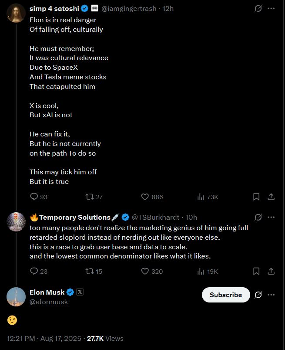Subscribe to Elon Musk
285x350 pixels.
(225, 295)
